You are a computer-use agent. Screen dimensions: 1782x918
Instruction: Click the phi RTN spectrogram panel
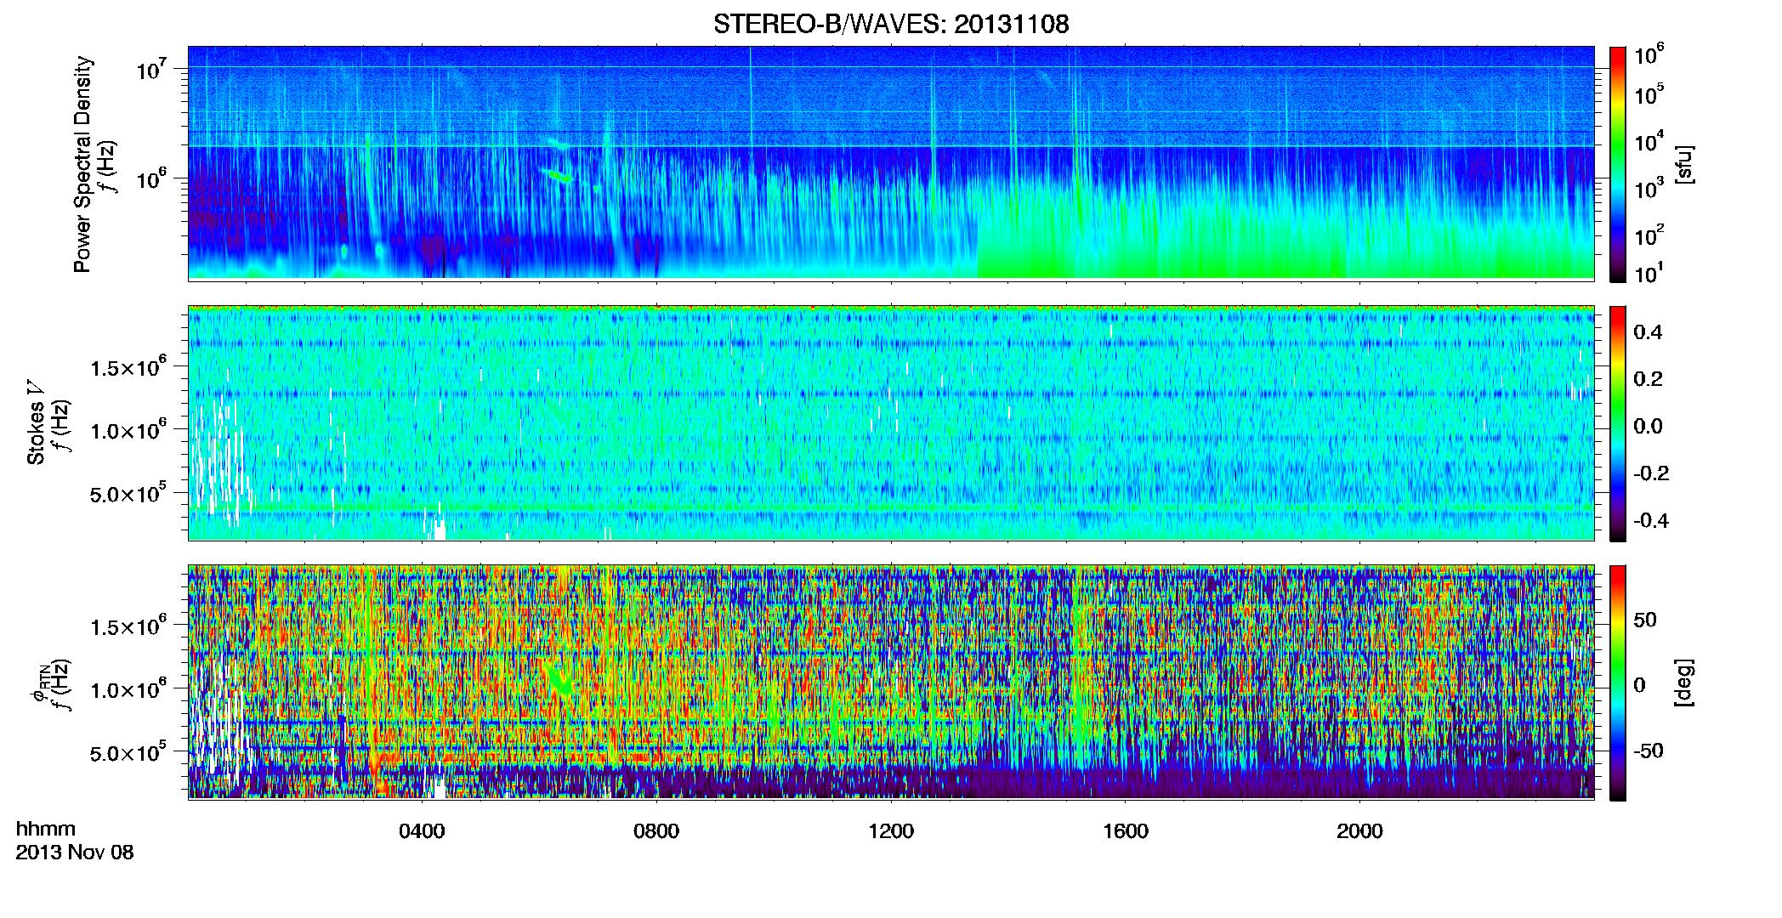point(891,682)
